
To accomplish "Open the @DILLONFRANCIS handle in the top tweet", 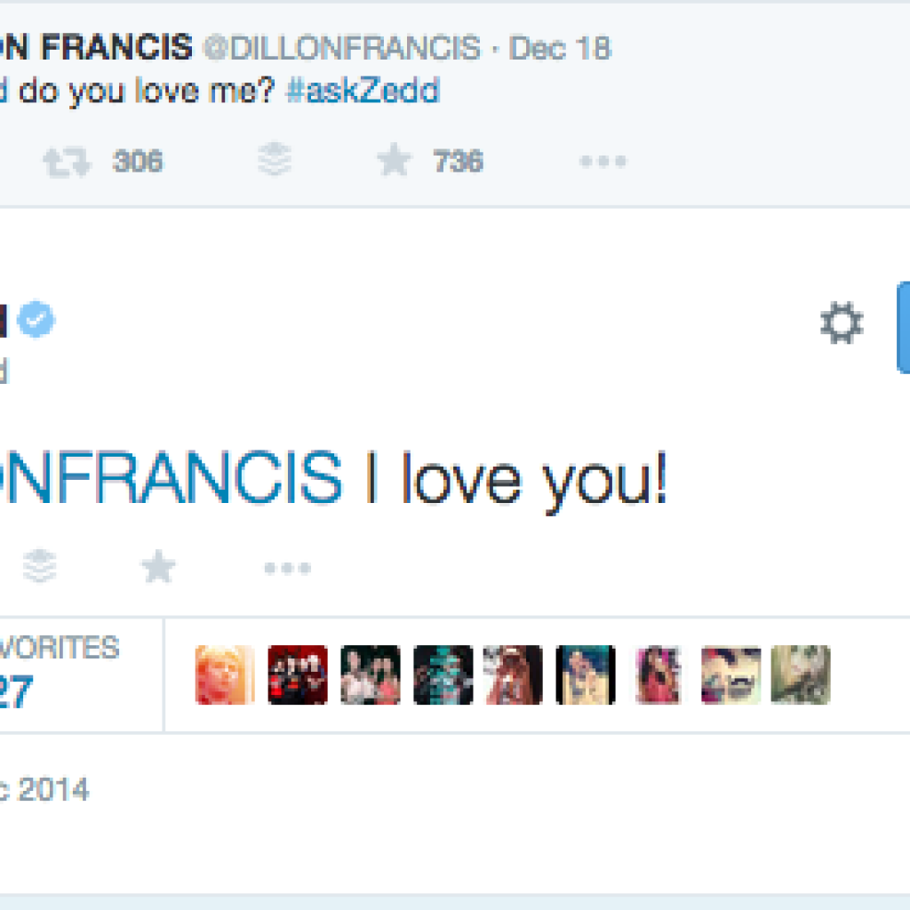I will tap(342, 48).
